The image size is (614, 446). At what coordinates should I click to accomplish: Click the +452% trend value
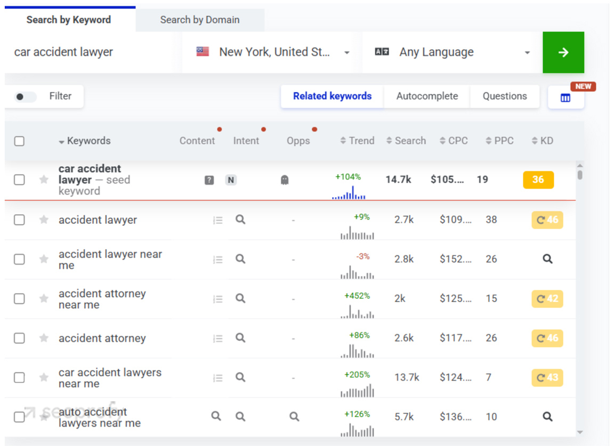pos(357,296)
